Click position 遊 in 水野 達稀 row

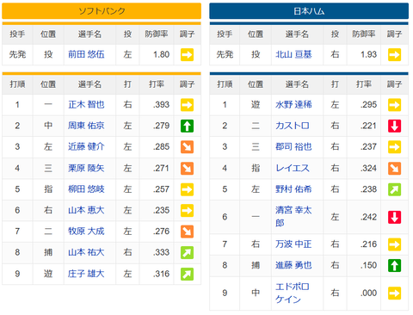(256, 104)
